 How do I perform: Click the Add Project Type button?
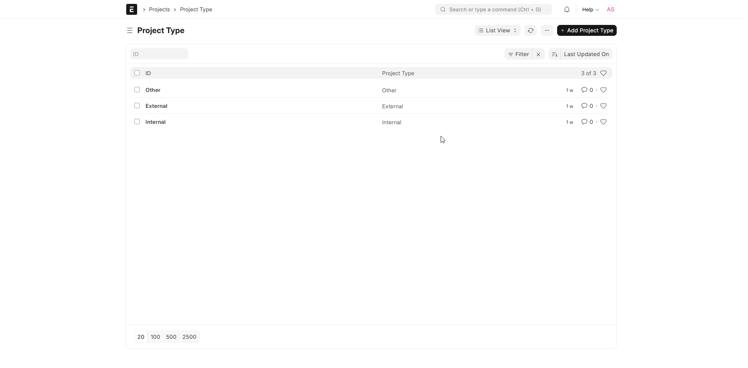tap(586, 30)
